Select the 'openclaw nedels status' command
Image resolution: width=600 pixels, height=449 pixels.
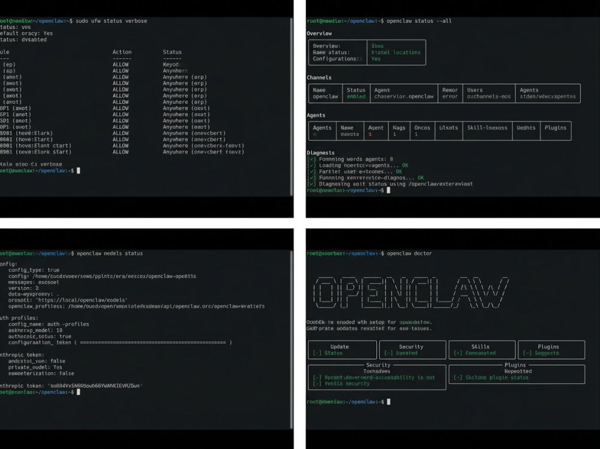(x=110, y=254)
